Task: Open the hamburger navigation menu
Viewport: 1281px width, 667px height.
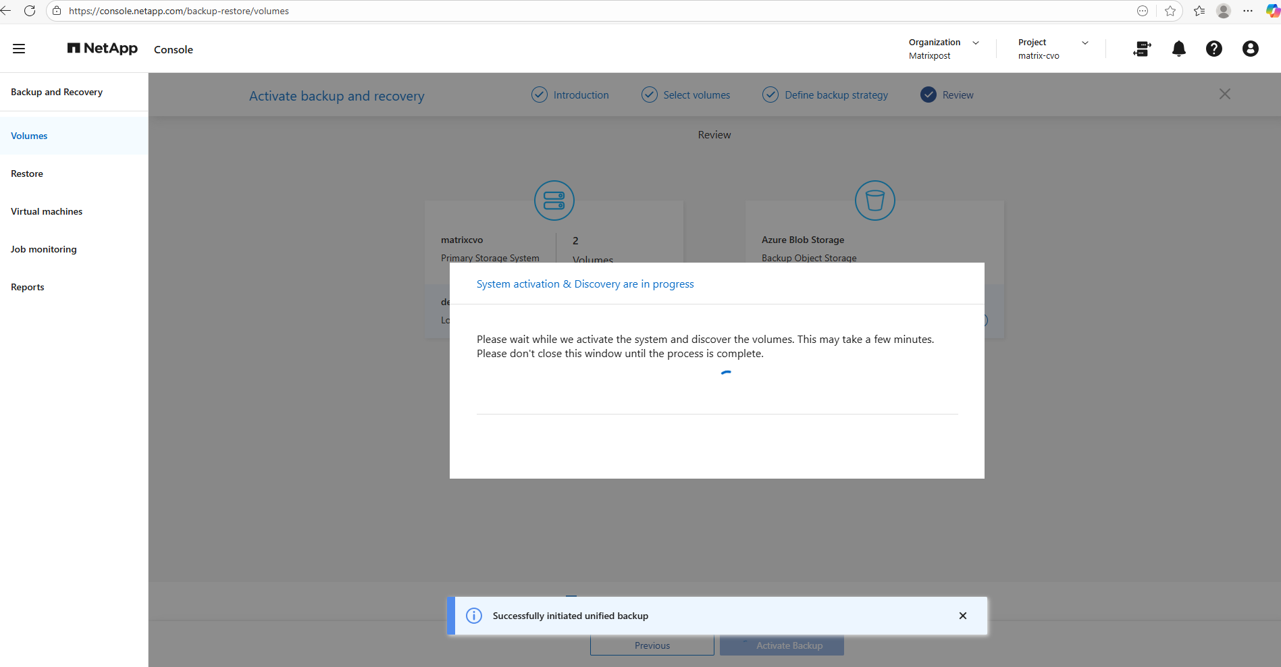Action: pyautogui.click(x=19, y=49)
